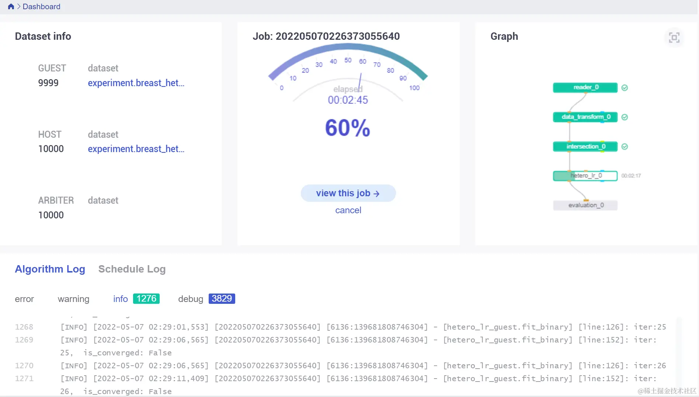Switch to the Schedule Log tab
699x397 pixels.
[132, 269]
